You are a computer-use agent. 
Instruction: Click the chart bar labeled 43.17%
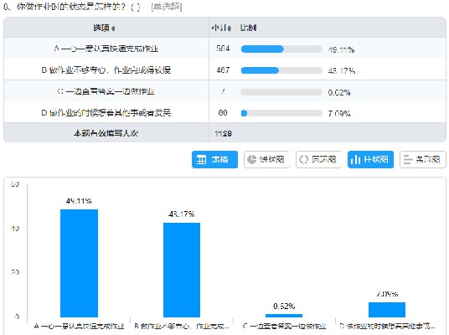click(x=182, y=270)
